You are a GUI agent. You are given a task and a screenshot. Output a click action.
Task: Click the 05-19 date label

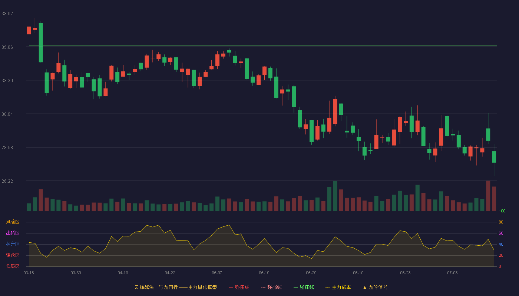pos(264,273)
